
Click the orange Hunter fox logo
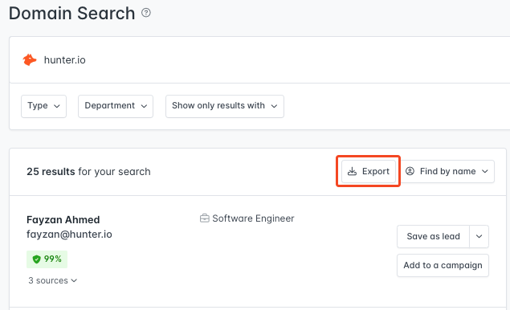30,60
